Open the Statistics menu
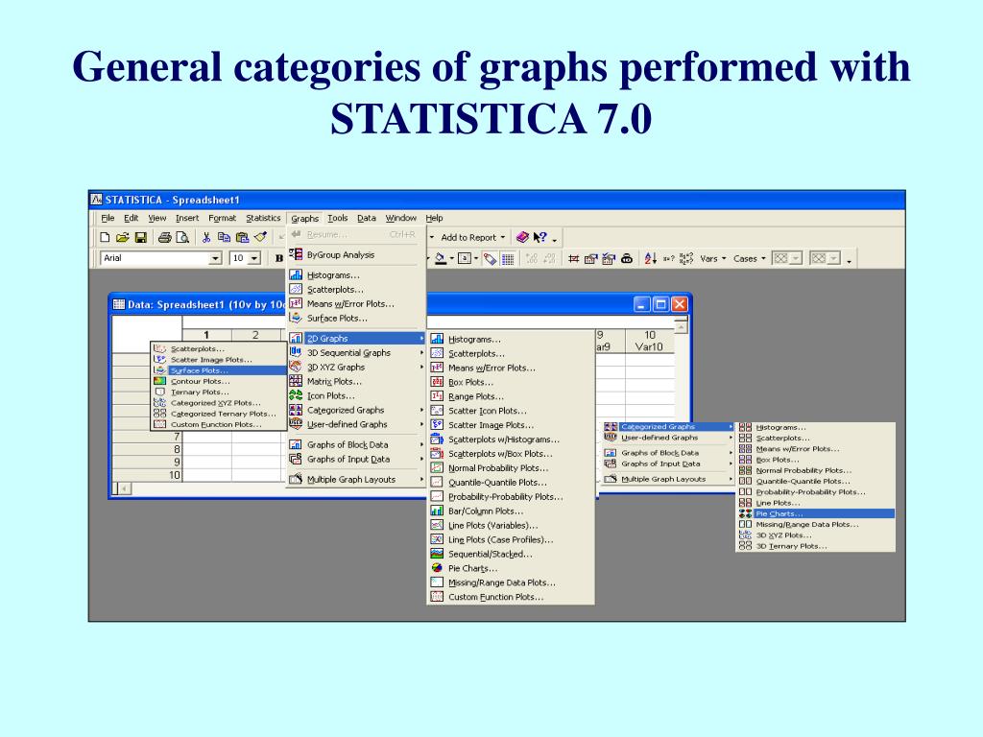983x737 pixels. click(x=263, y=218)
